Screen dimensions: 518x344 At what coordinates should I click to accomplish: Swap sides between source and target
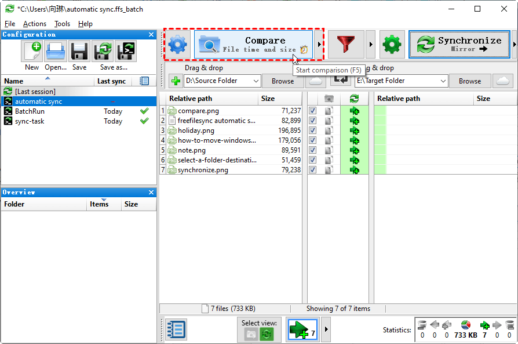pos(341,79)
